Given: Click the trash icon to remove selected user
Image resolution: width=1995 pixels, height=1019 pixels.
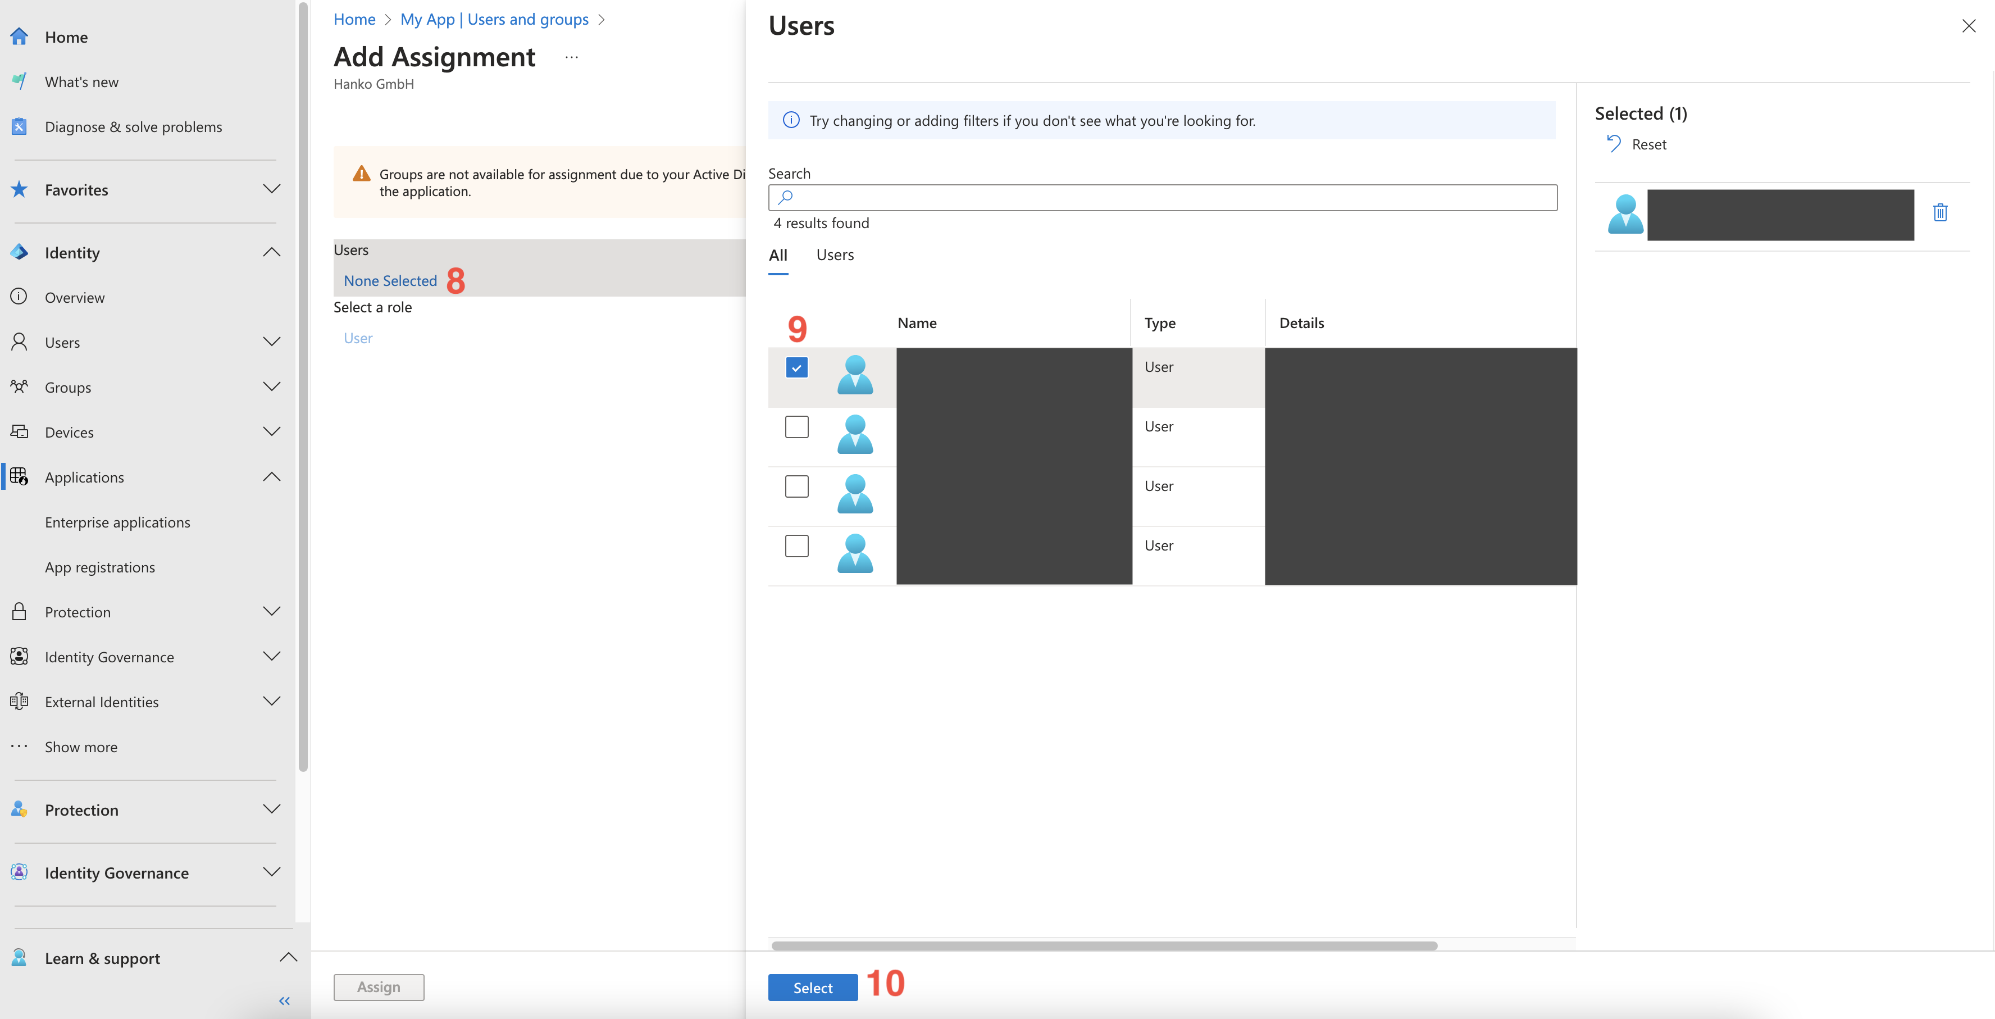Looking at the screenshot, I should 1940,212.
